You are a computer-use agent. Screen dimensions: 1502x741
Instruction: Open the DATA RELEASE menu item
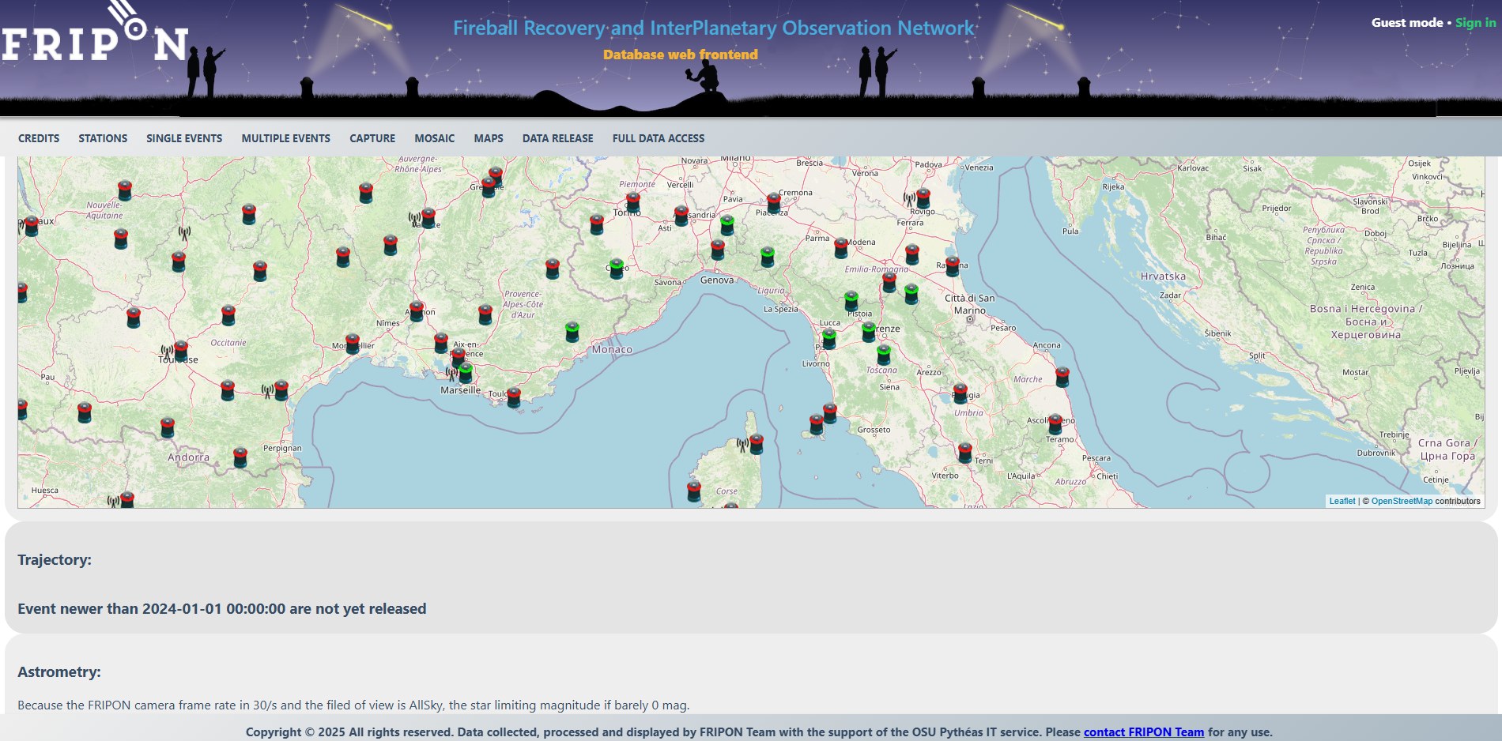(x=557, y=138)
